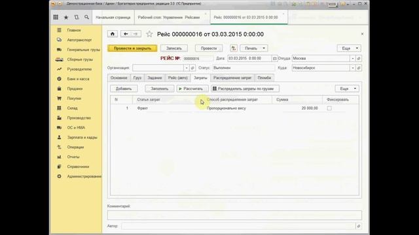
Task: Expand the Организация dropdown arrow
Action: pyautogui.click(x=187, y=68)
